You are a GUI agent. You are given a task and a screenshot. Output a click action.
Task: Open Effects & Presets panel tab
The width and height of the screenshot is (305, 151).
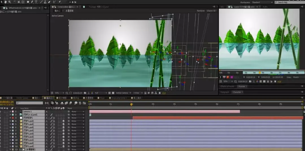click(227, 86)
